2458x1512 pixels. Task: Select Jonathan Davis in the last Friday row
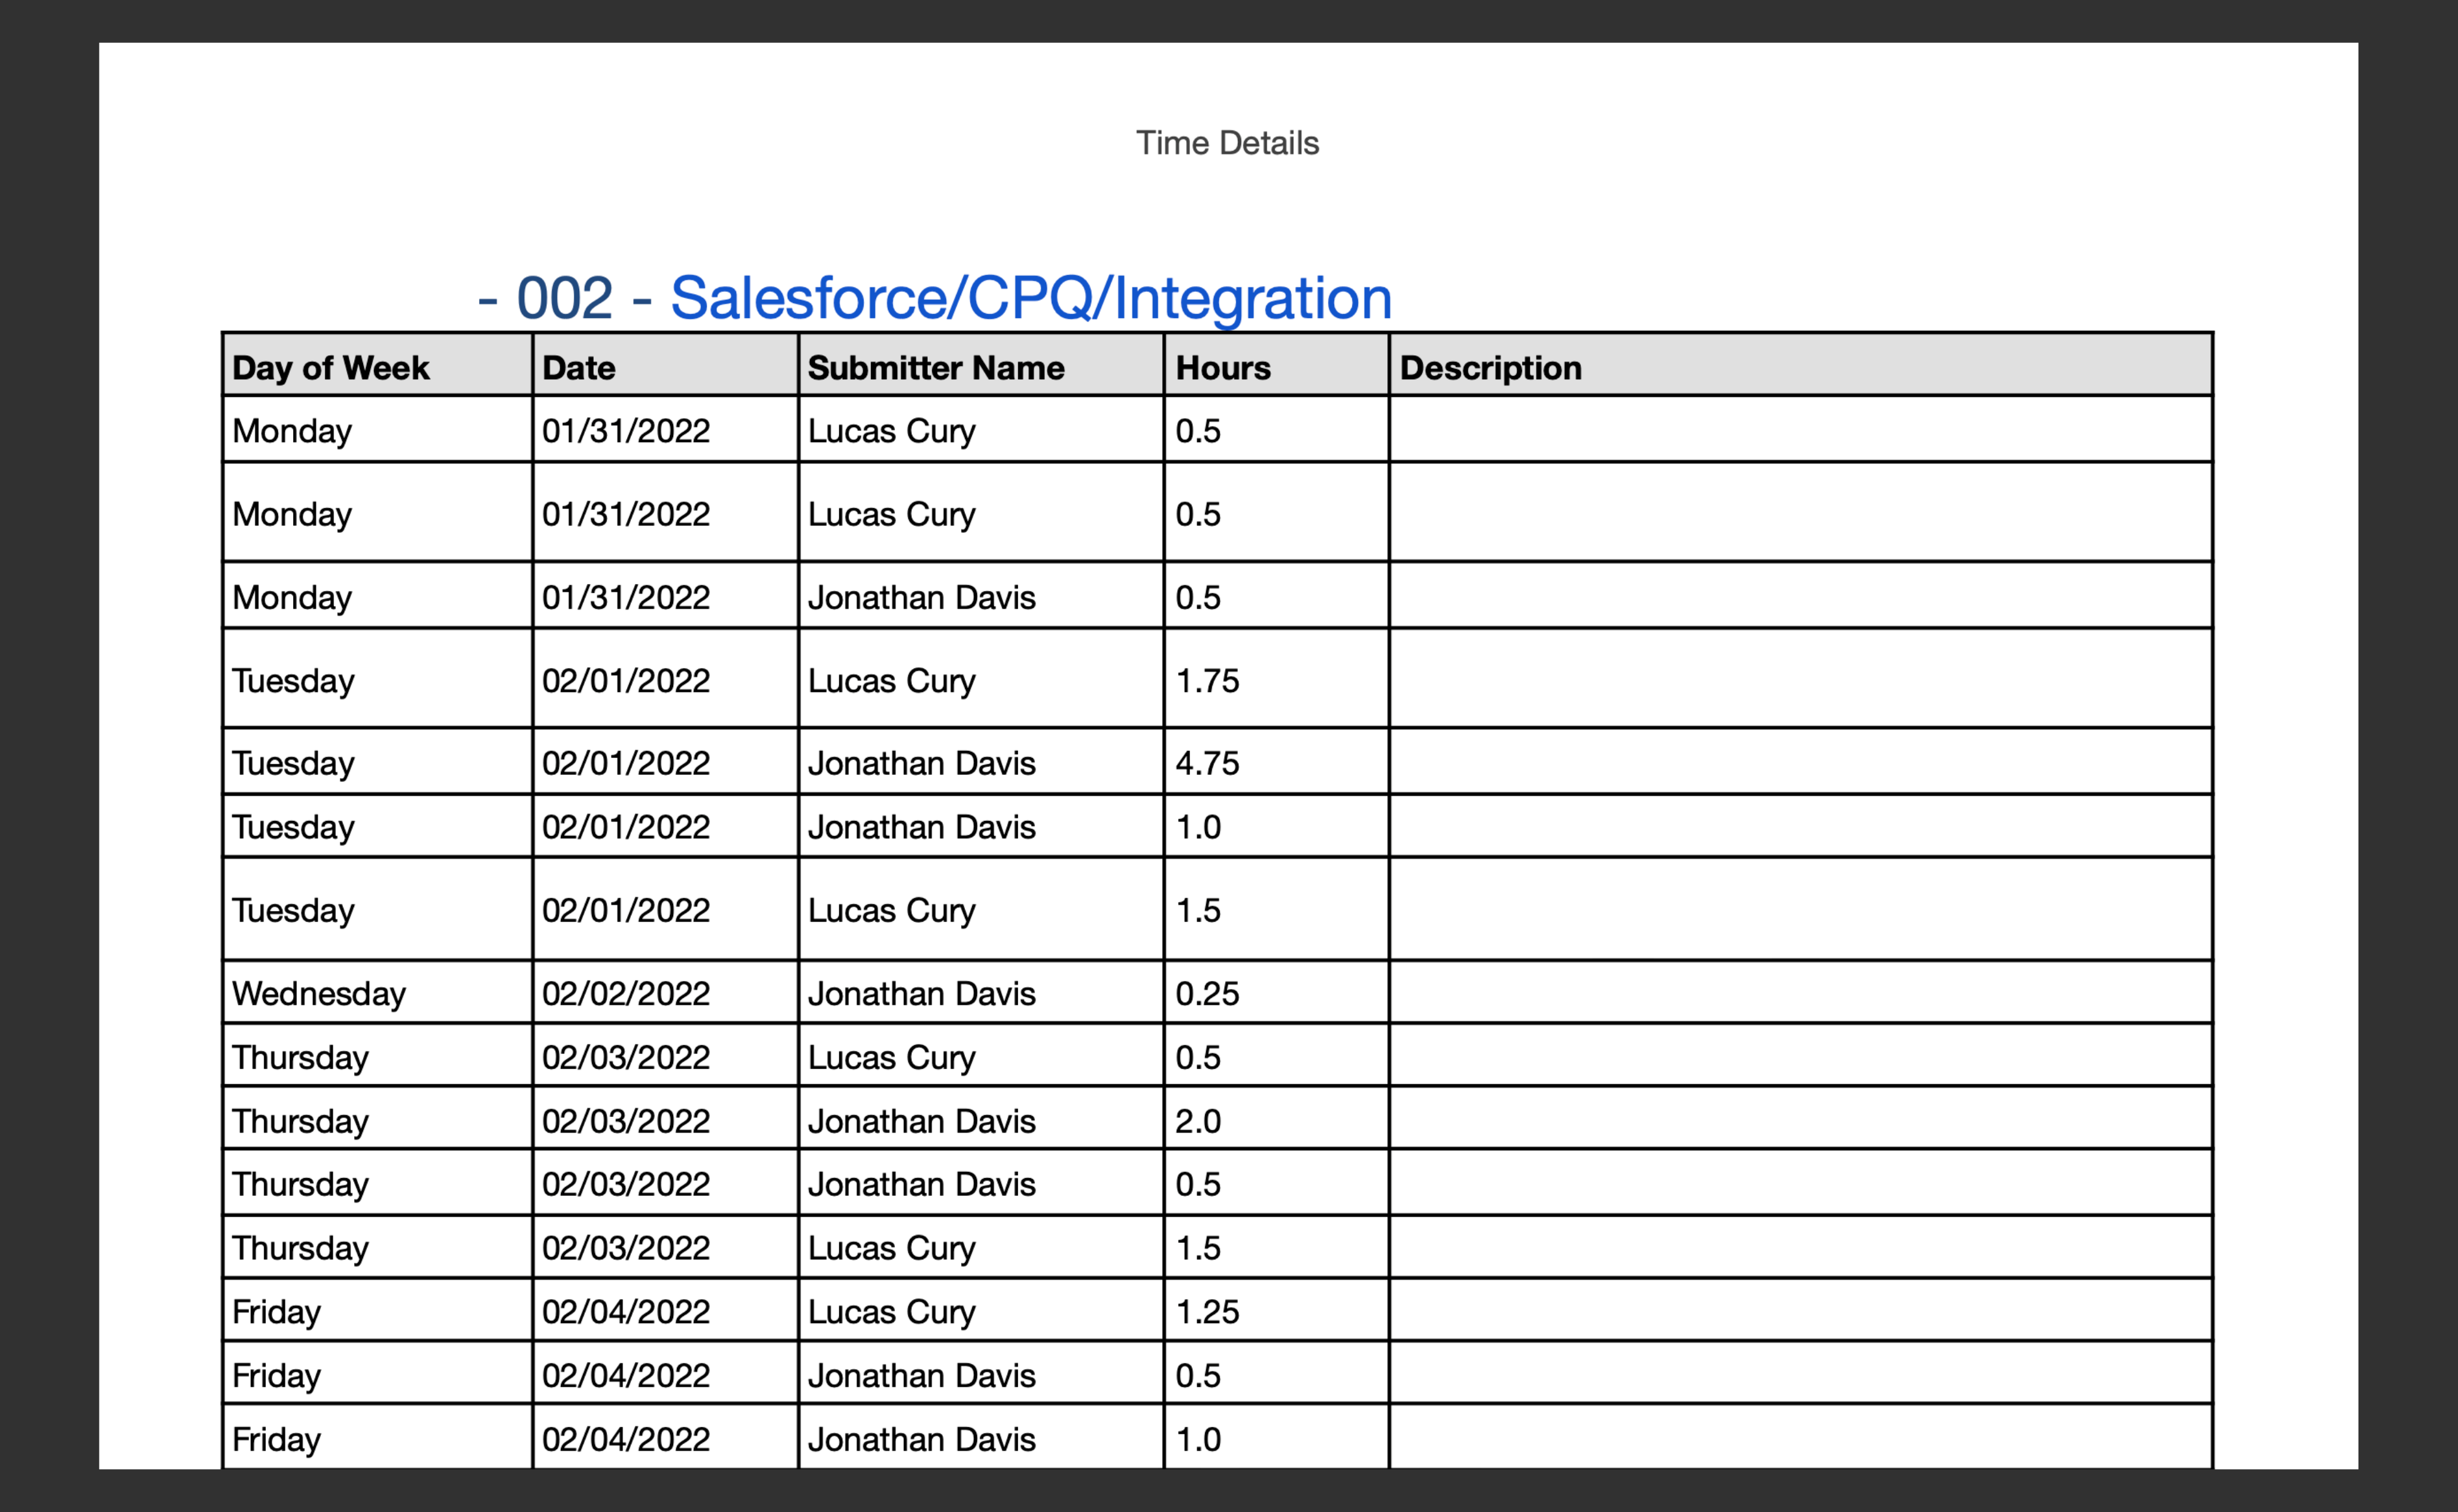(922, 1439)
